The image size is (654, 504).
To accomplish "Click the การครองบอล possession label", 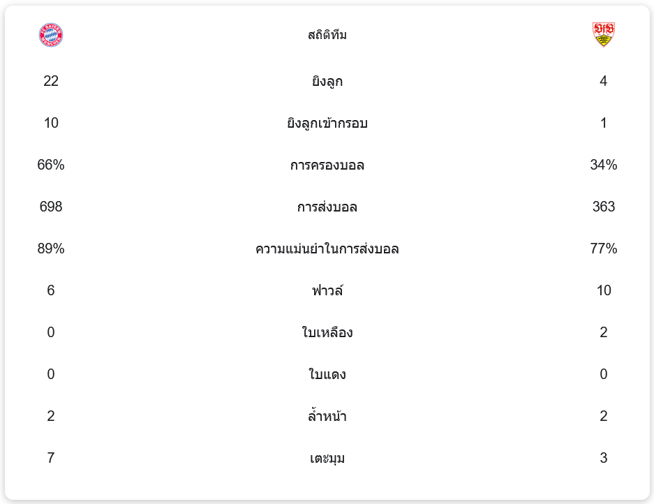I will (327, 165).
